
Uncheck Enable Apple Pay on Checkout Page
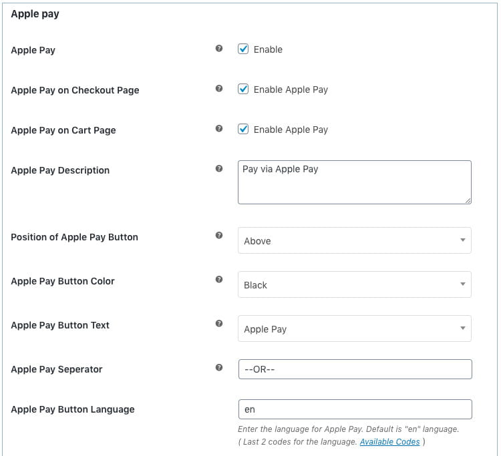point(243,89)
